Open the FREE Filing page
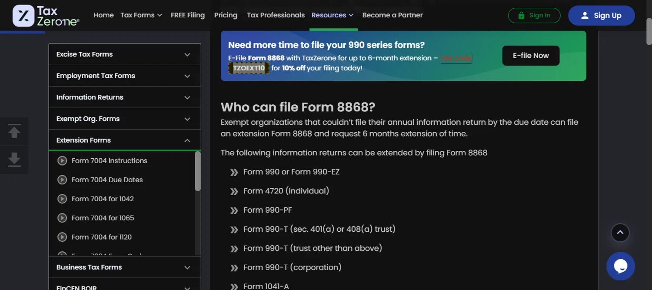652x290 pixels. pos(188,15)
